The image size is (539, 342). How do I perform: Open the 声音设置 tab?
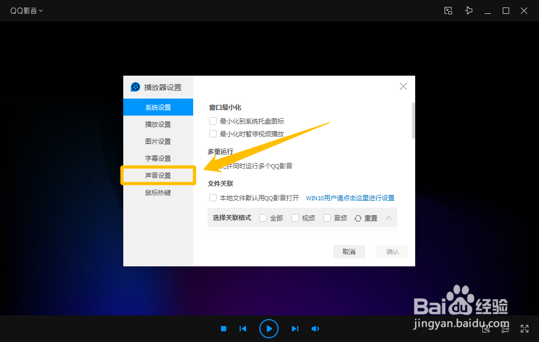point(158,175)
